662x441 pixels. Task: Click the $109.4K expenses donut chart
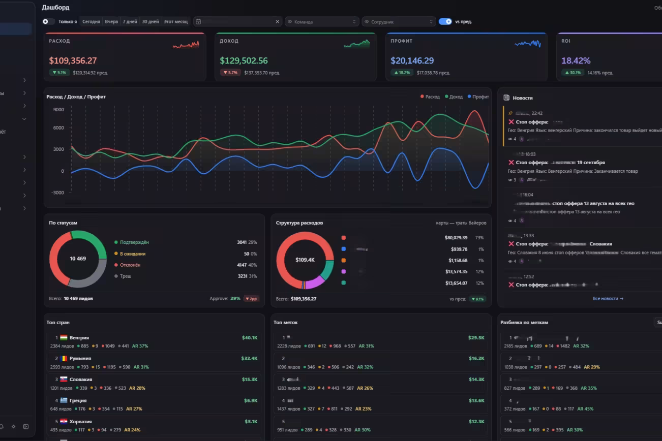305,260
